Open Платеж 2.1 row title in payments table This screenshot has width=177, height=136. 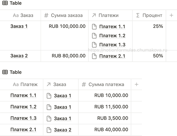point(23,130)
